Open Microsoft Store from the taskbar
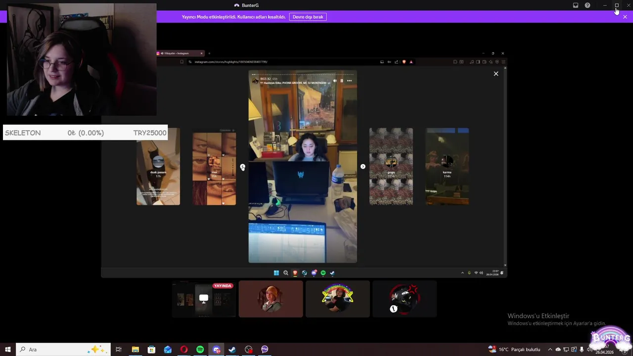 tap(151, 350)
